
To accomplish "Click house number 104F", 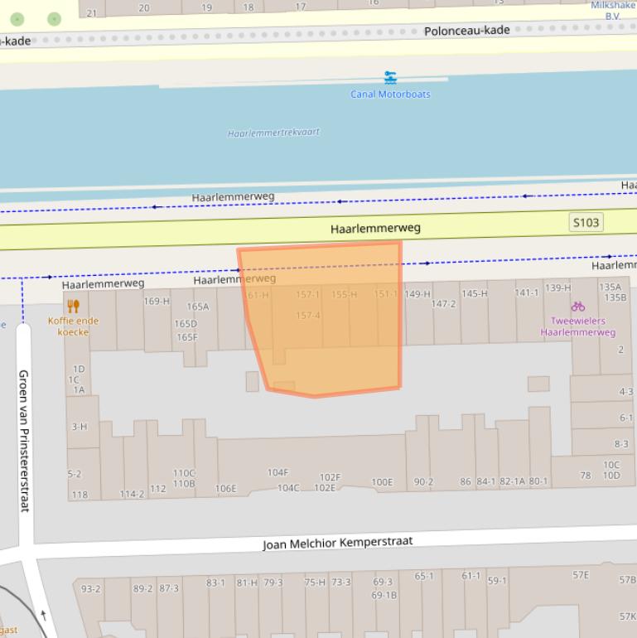I will pos(278,472).
